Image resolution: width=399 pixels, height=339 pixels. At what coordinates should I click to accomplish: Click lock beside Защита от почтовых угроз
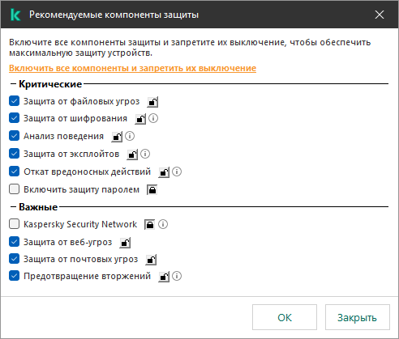coord(151,260)
